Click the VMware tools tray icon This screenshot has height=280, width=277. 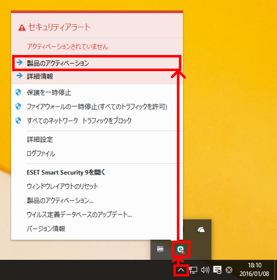[x=160, y=249]
